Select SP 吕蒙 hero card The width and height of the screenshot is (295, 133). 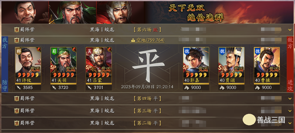[99, 65]
